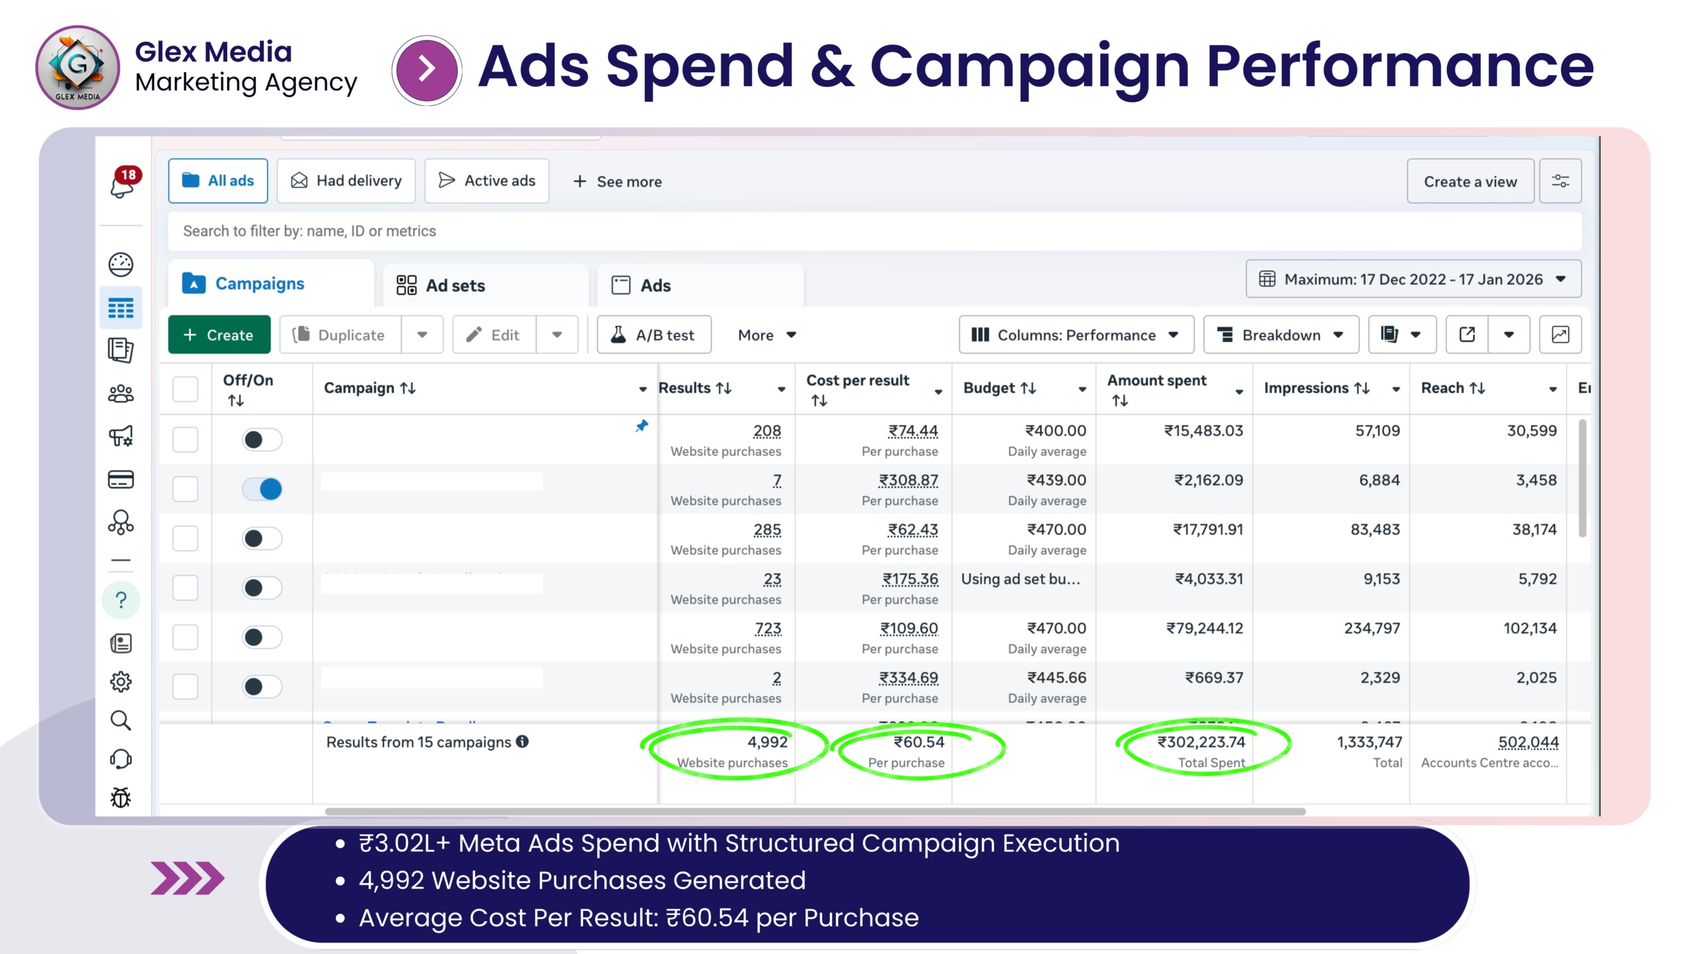The image size is (1696, 954).
Task: Open the billing card icon in sidebar
Action: coord(121,480)
